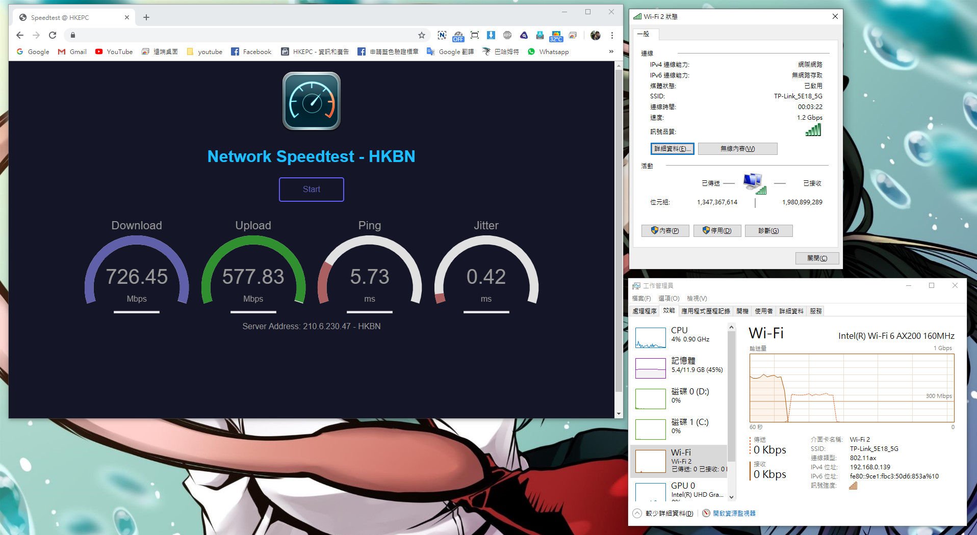The height and width of the screenshot is (535, 977).
Task: Open a new Chrome tab
Action: pyautogui.click(x=146, y=17)
